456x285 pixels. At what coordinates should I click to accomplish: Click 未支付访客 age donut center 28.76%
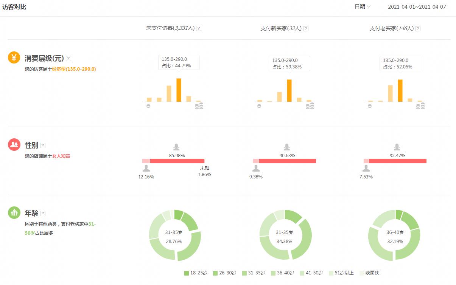[x=174, y=241]
